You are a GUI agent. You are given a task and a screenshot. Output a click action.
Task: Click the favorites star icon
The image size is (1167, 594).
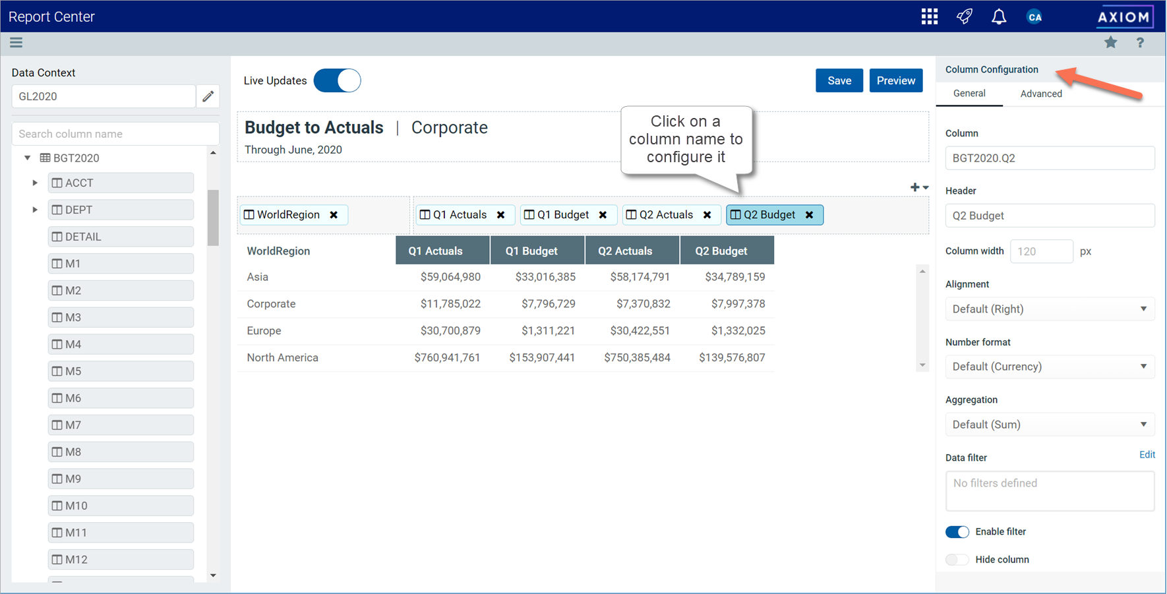tap(1110, 42)
